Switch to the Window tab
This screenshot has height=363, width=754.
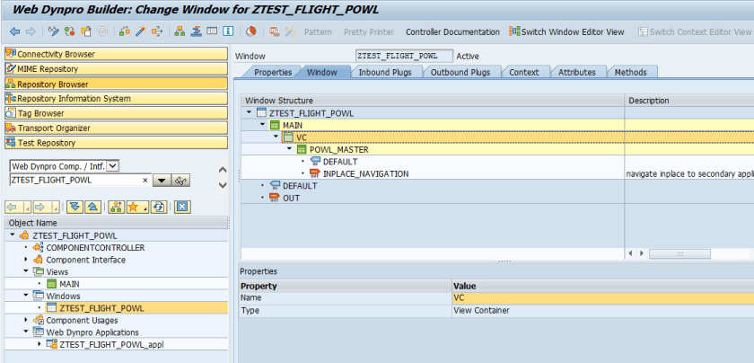321,72
